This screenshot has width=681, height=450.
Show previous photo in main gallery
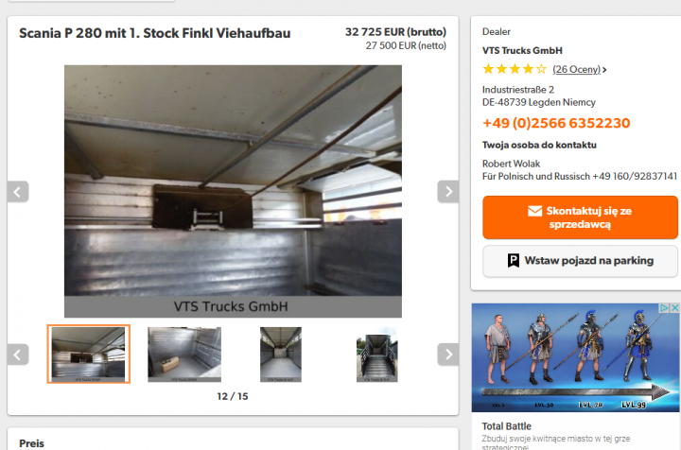(x=18, y=192)
